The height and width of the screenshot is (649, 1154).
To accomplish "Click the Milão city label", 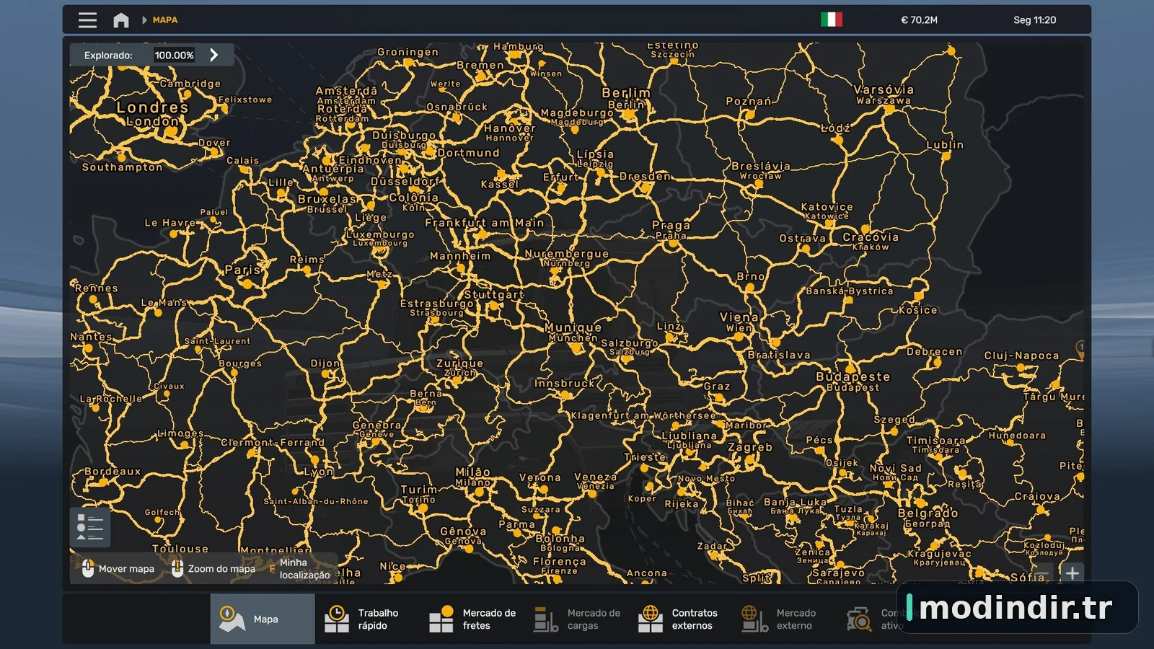I will click(x=473, y=472).
